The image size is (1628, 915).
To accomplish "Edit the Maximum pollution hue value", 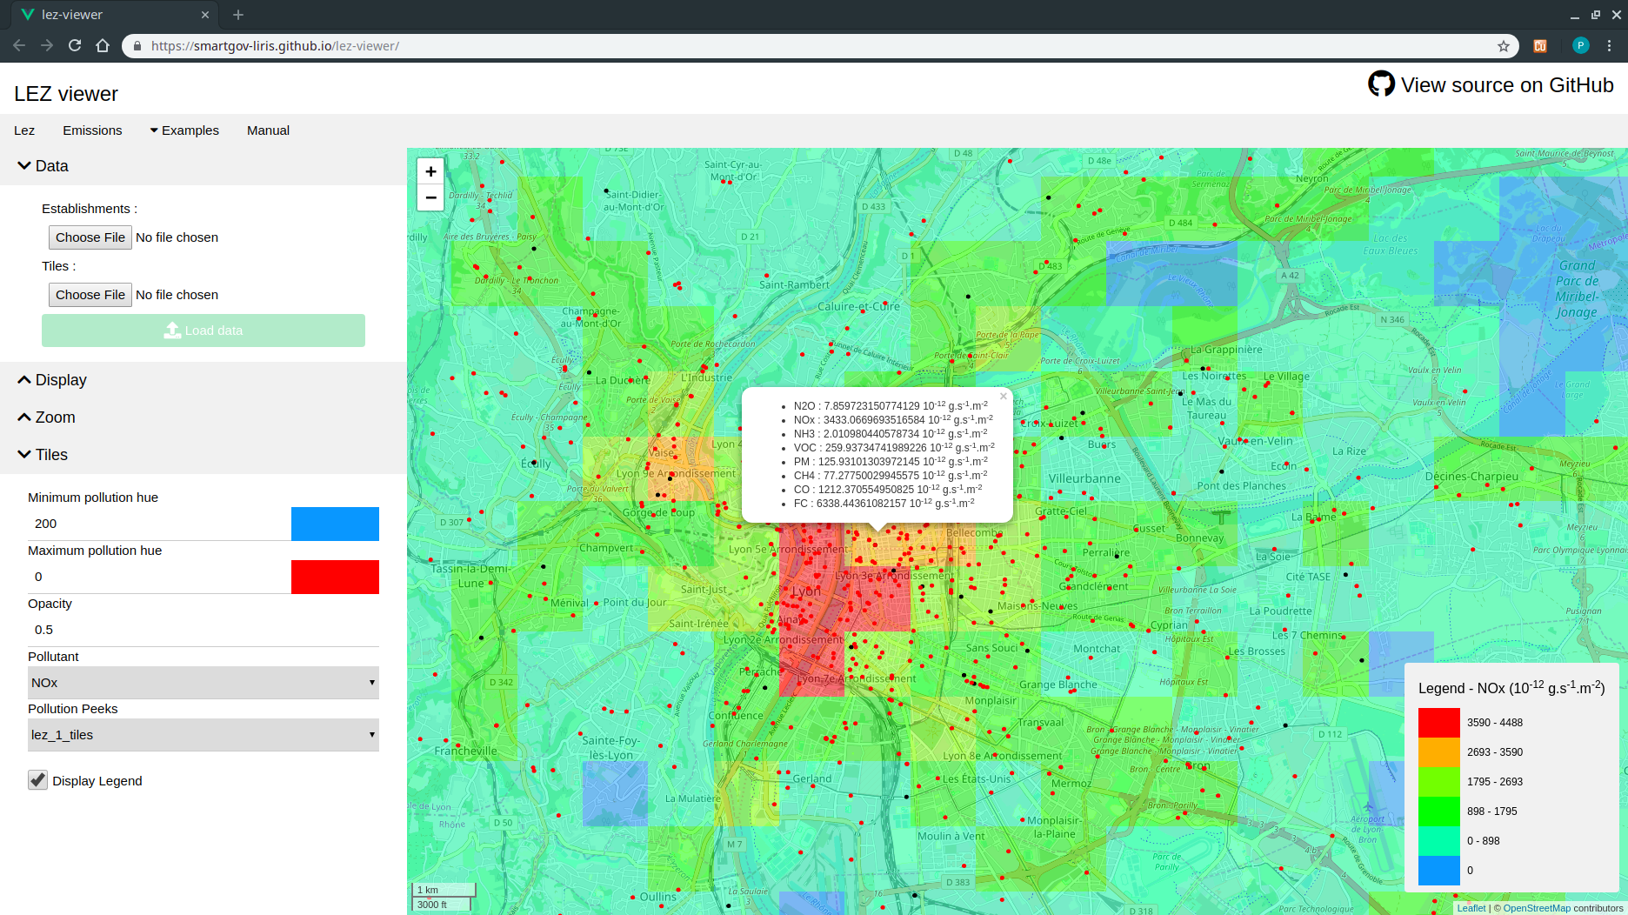I will (160, 577).
